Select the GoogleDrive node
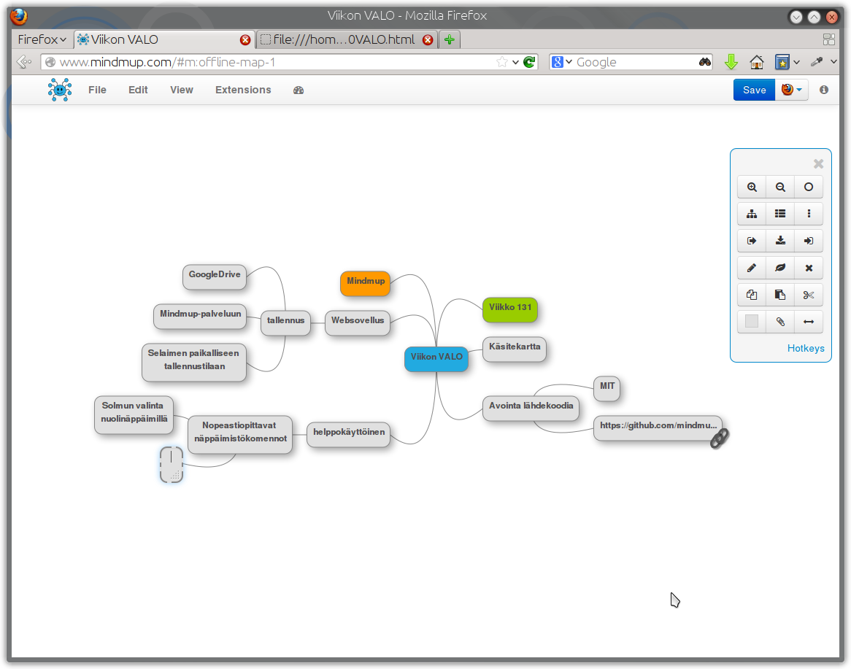This screenshot has width=851, height=669. click(x=215, y=277)
